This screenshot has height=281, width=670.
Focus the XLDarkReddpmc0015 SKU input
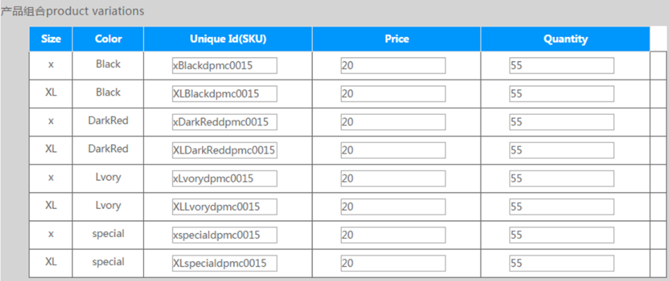224,150
